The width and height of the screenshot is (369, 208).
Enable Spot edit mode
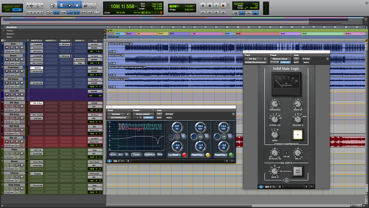coord(17,6)
